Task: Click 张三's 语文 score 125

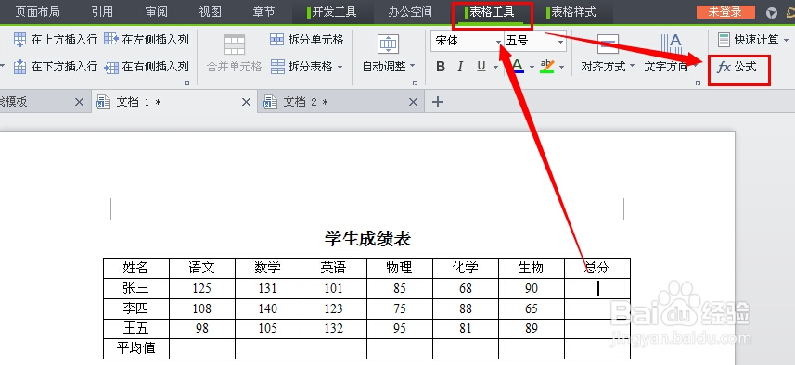Action: point(202,288)
